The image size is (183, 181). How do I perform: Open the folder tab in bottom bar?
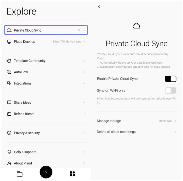click(x=20, y=174)
